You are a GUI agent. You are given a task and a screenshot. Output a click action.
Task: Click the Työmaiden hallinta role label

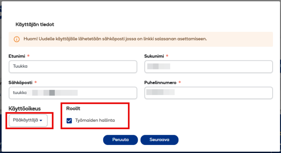[x=95, y=121]
